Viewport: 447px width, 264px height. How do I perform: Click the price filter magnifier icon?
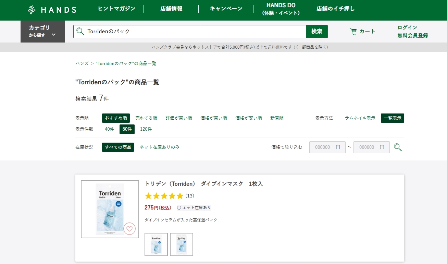tap(398, 147)
